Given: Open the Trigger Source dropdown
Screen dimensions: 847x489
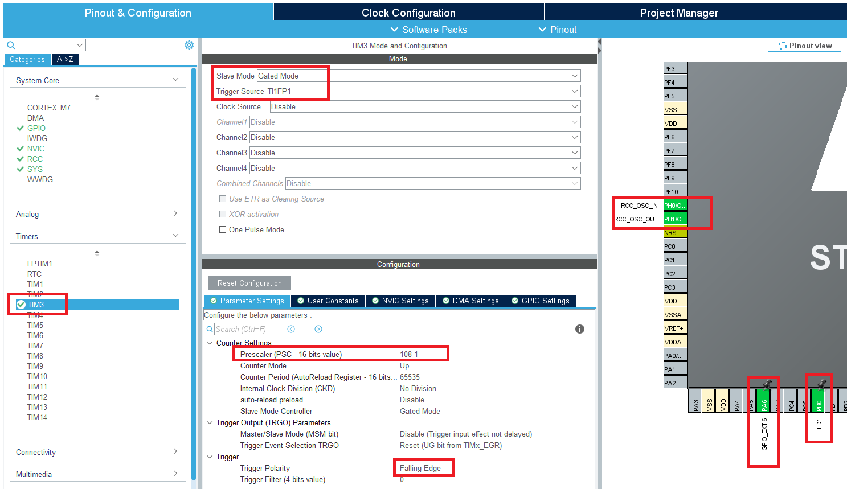Looking at the screenshot, I should point(423,91).
